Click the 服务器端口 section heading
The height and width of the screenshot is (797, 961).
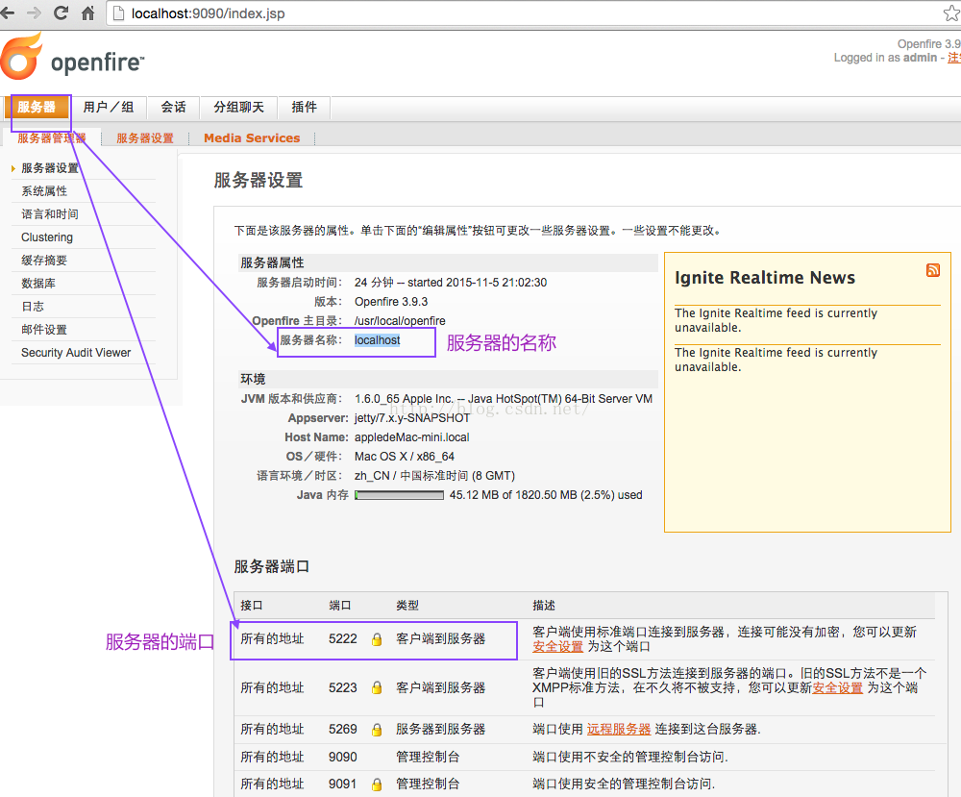point(272,566)
